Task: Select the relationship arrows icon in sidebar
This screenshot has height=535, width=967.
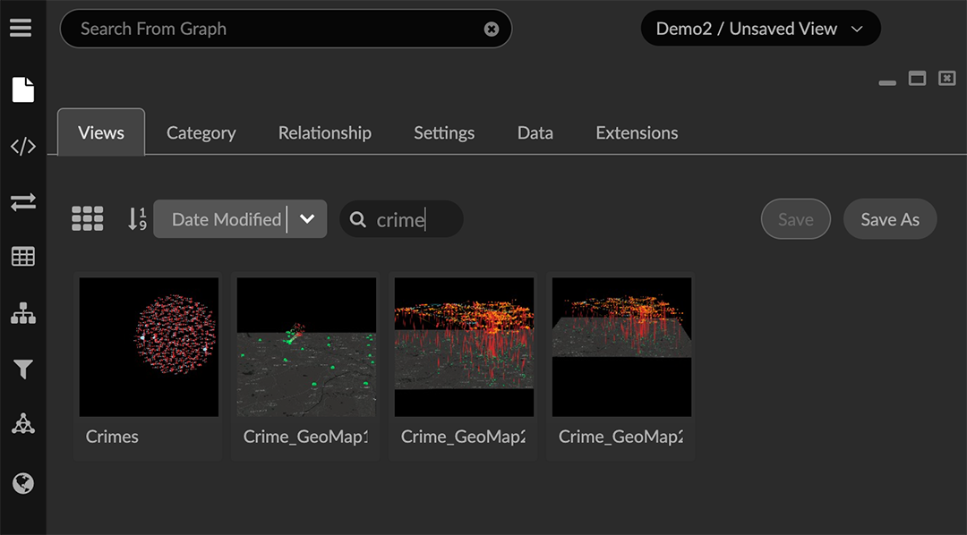Action: pyautogui.click(x=22, y=201)
